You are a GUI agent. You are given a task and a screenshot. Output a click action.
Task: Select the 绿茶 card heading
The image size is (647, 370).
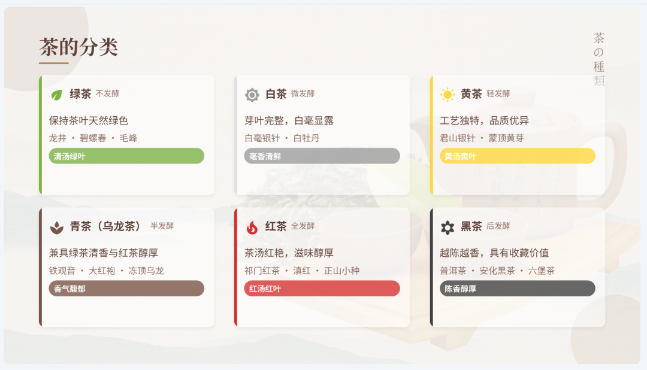(80, 94)
